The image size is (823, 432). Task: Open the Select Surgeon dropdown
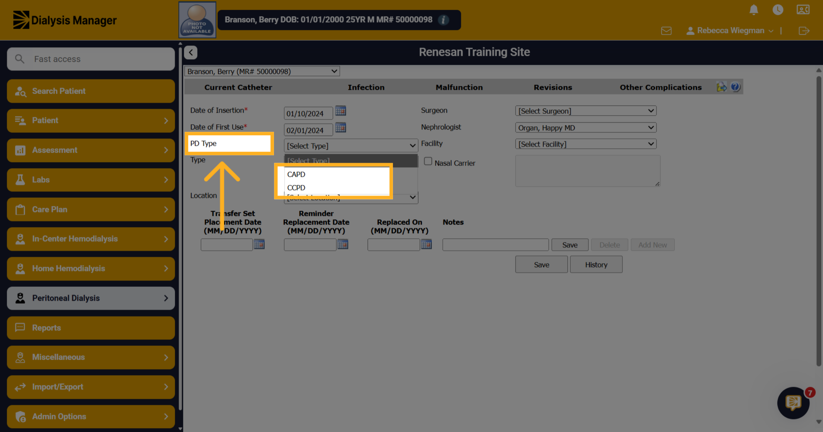pyautogui.click(x=586, y=111)
